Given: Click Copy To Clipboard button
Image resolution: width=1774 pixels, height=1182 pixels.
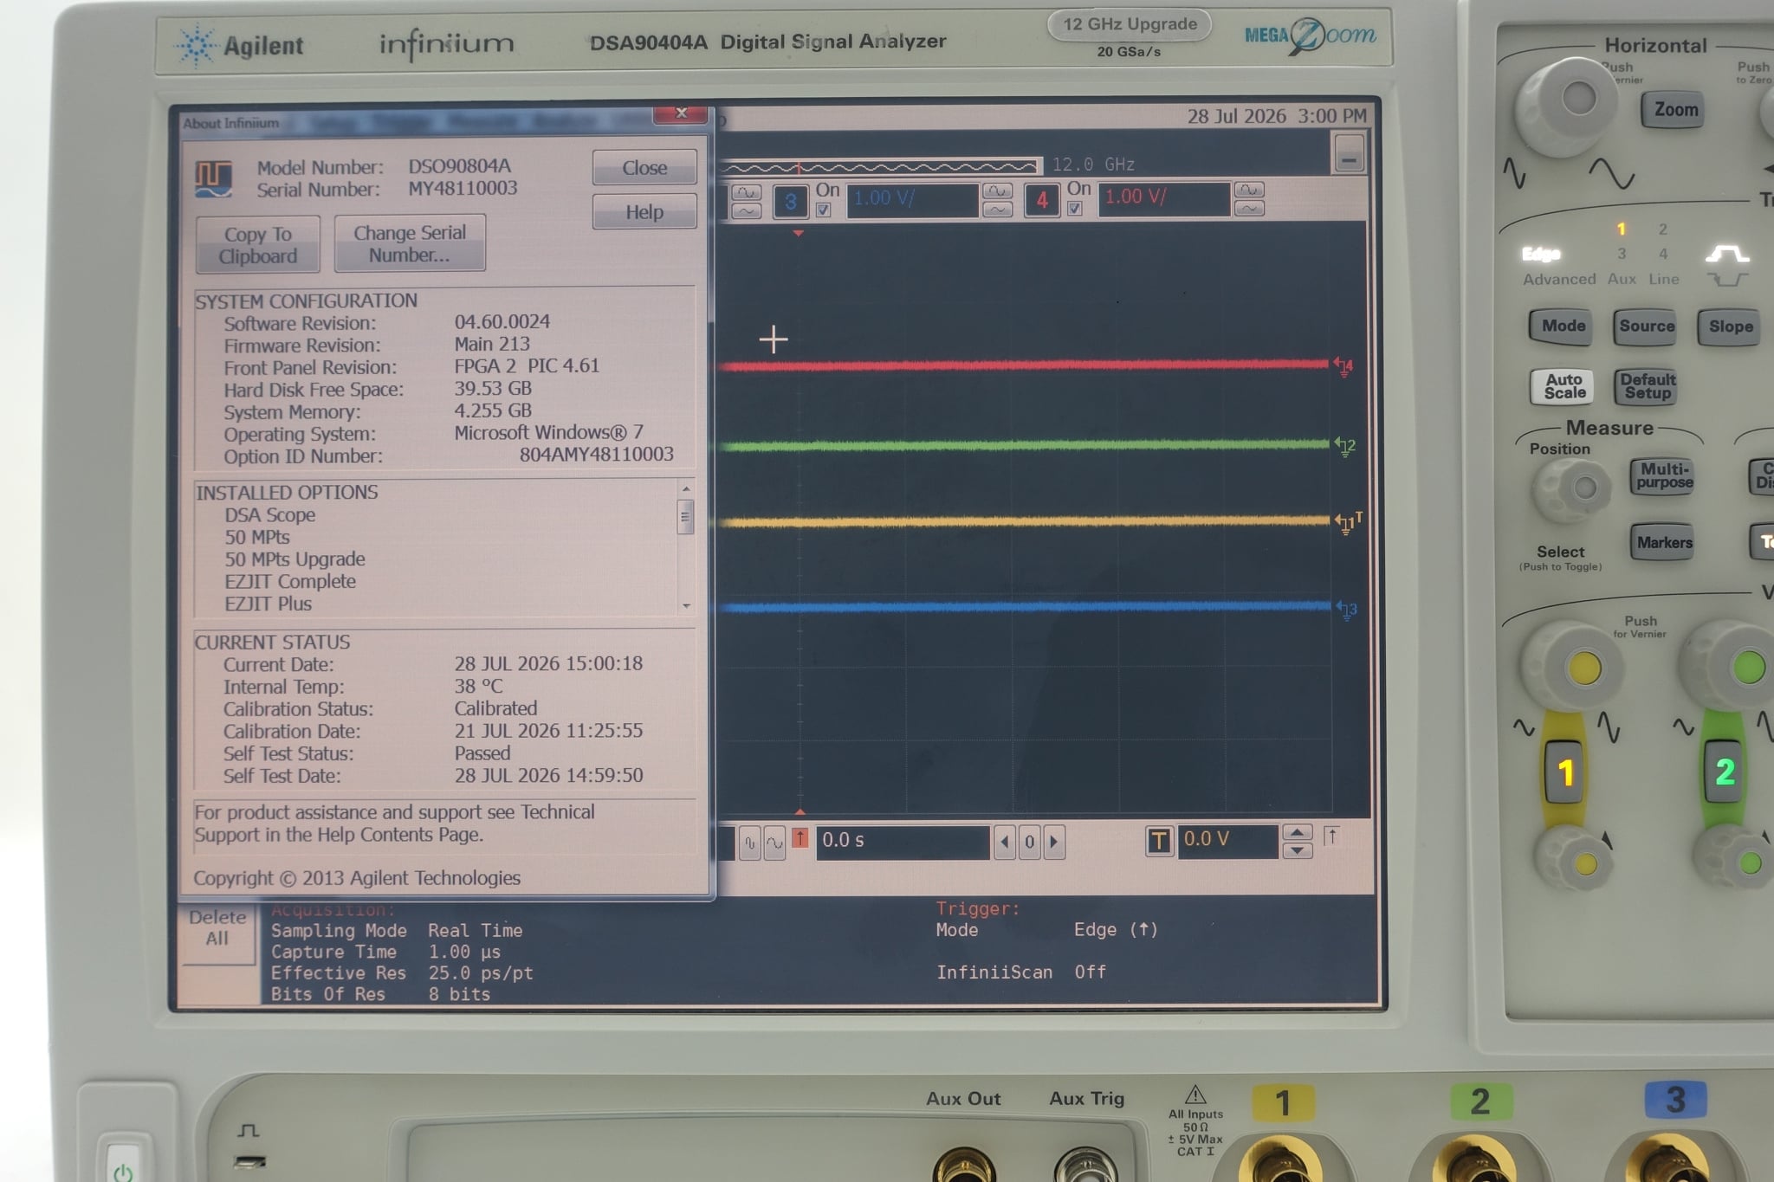Looking at the screenshot, I should [257, 244].
